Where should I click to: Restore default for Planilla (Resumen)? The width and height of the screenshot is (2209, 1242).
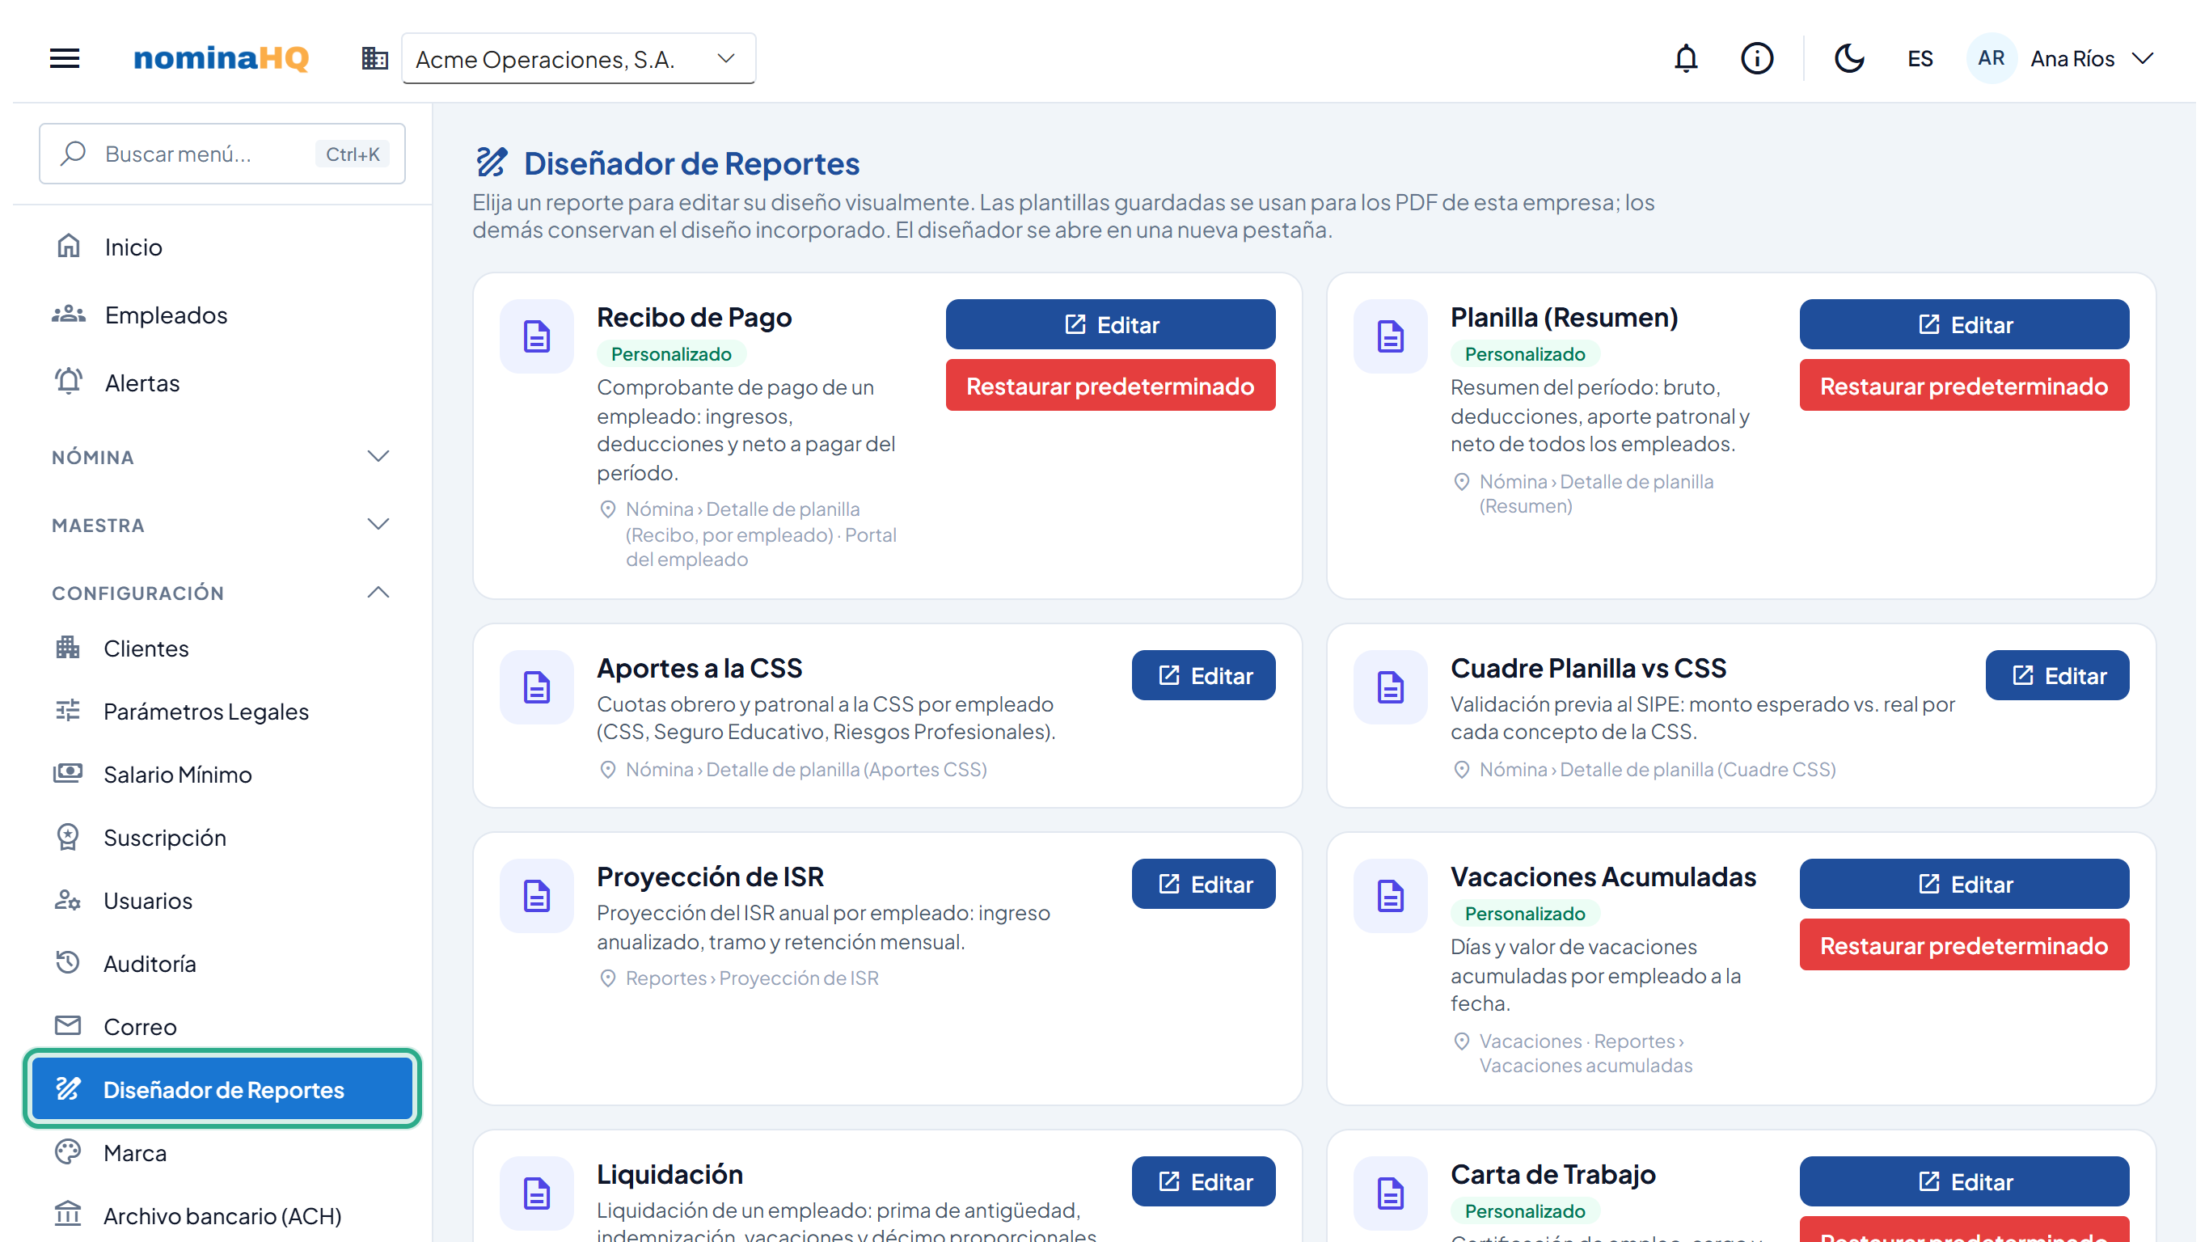(x=1964, y=385)
